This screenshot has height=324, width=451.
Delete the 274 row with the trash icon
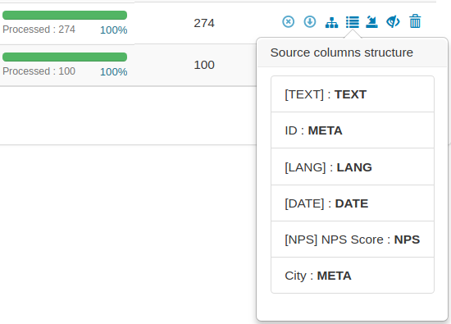415,21
